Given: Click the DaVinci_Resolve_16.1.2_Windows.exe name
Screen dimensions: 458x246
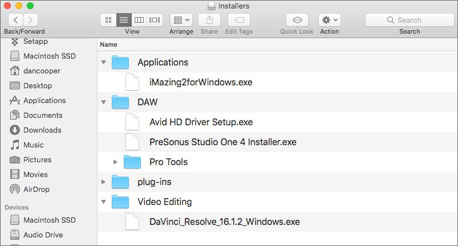Looking at the screenshot, I should pyautogui.click(x=225, y=222).
